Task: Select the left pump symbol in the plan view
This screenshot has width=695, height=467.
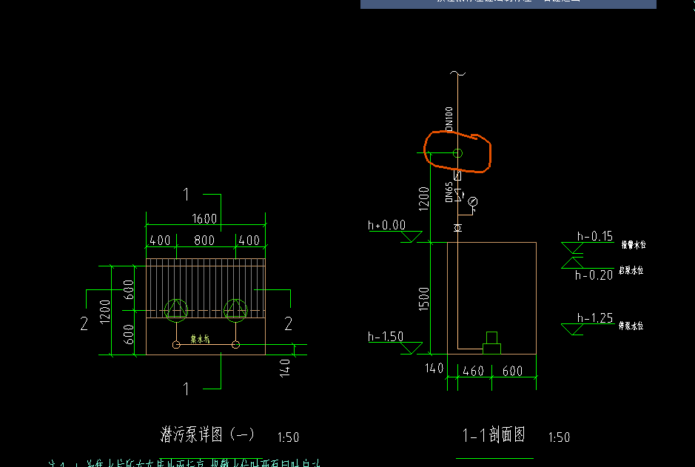Action: pyautogui.click(x=176, y=309)
